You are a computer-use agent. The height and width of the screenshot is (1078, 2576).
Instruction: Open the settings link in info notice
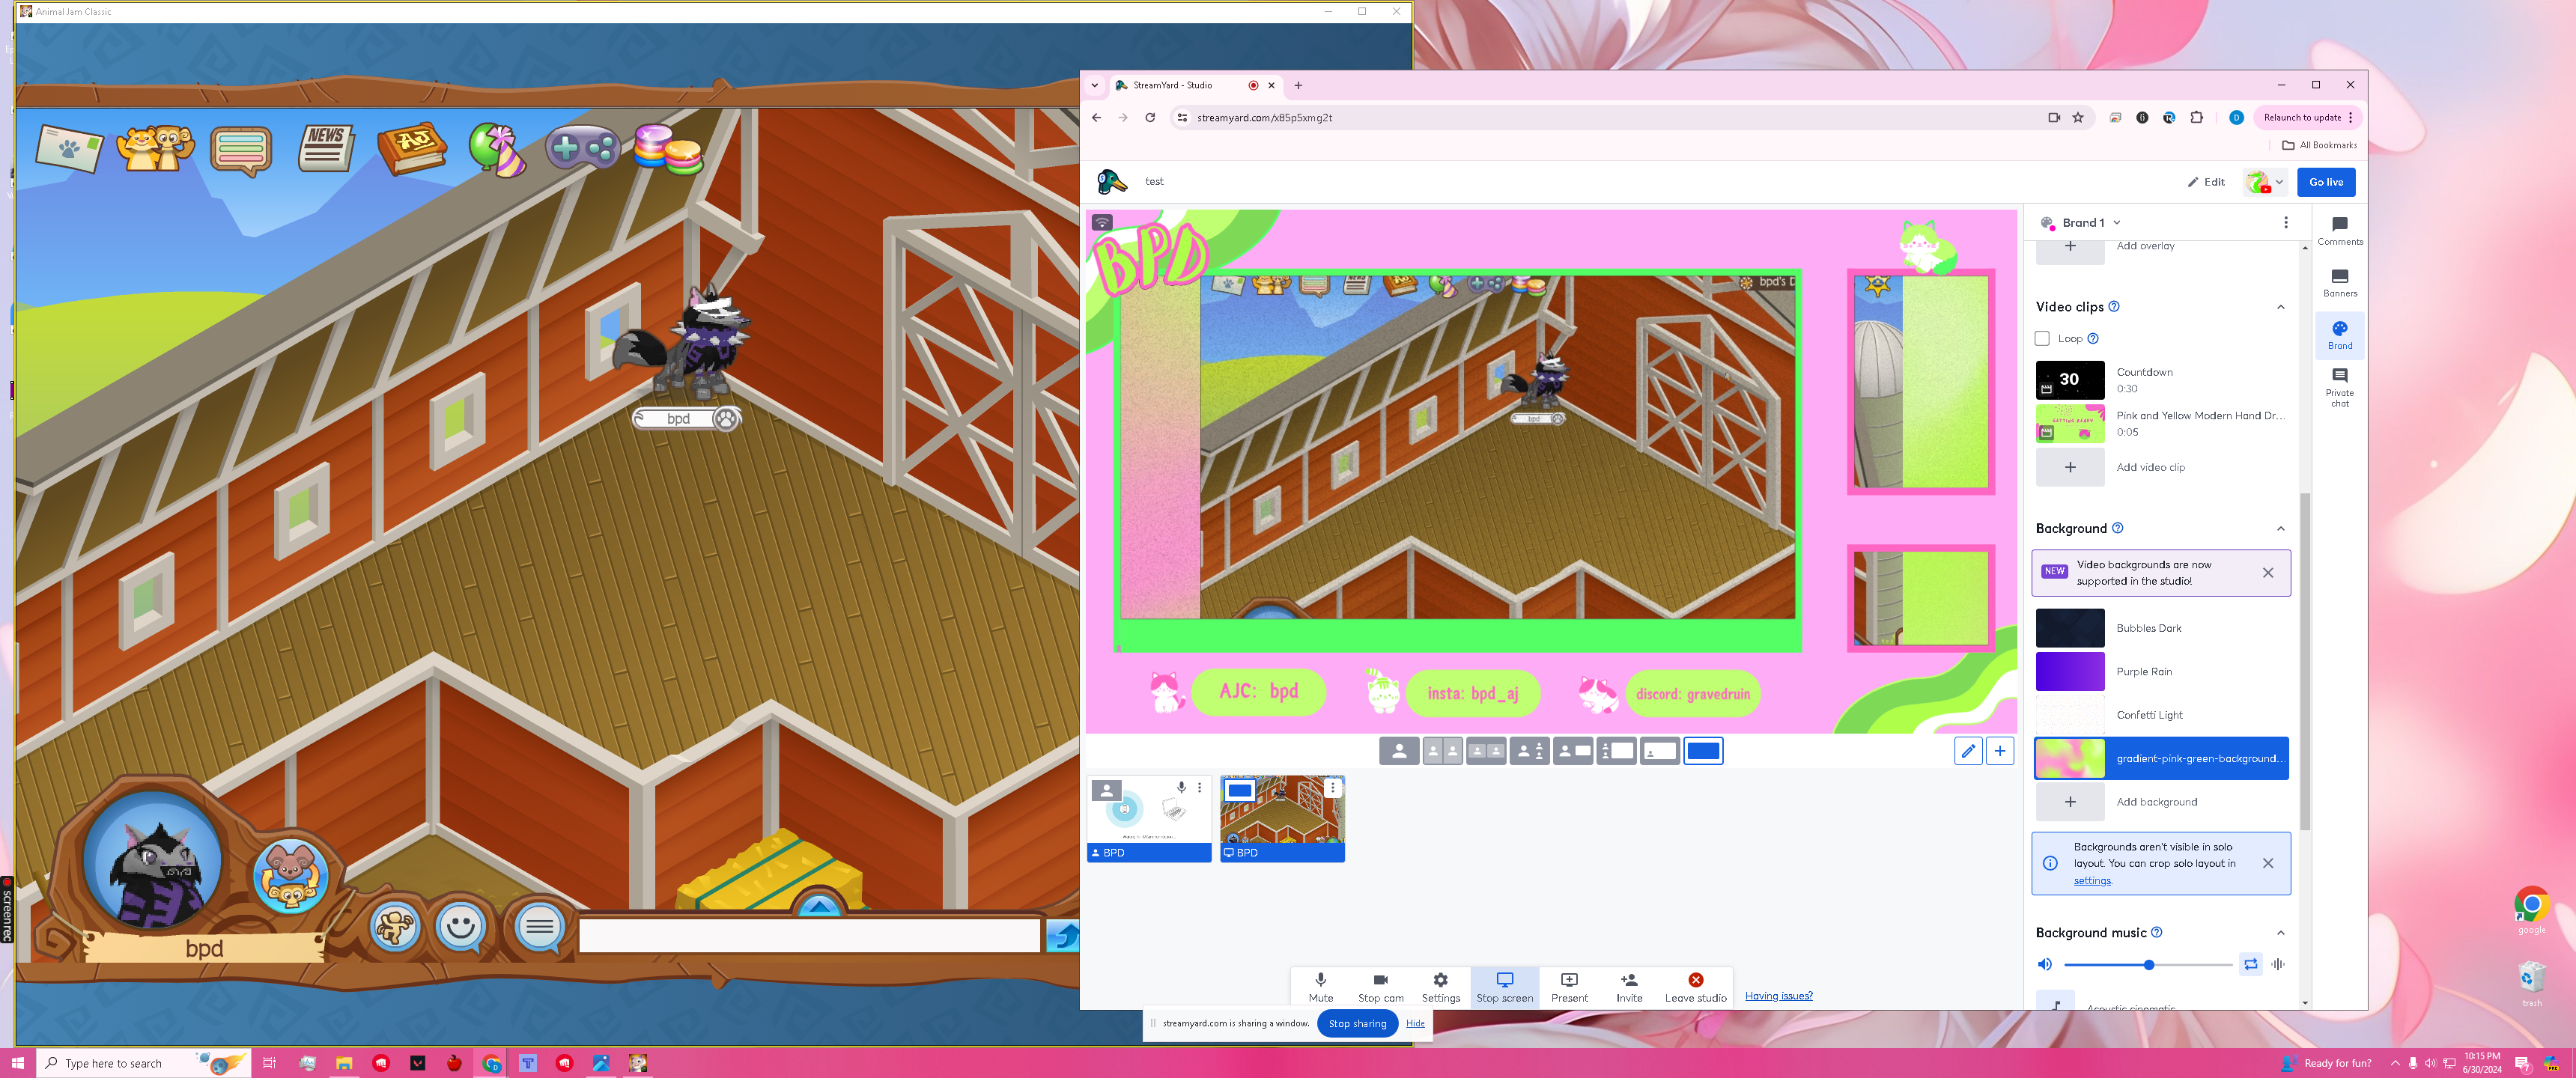pos(2092,881)
